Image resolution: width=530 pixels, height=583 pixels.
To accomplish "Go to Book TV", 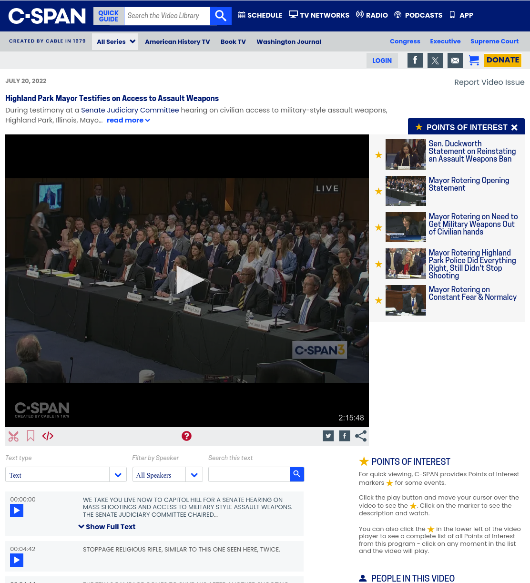I will tap(233, 41).
